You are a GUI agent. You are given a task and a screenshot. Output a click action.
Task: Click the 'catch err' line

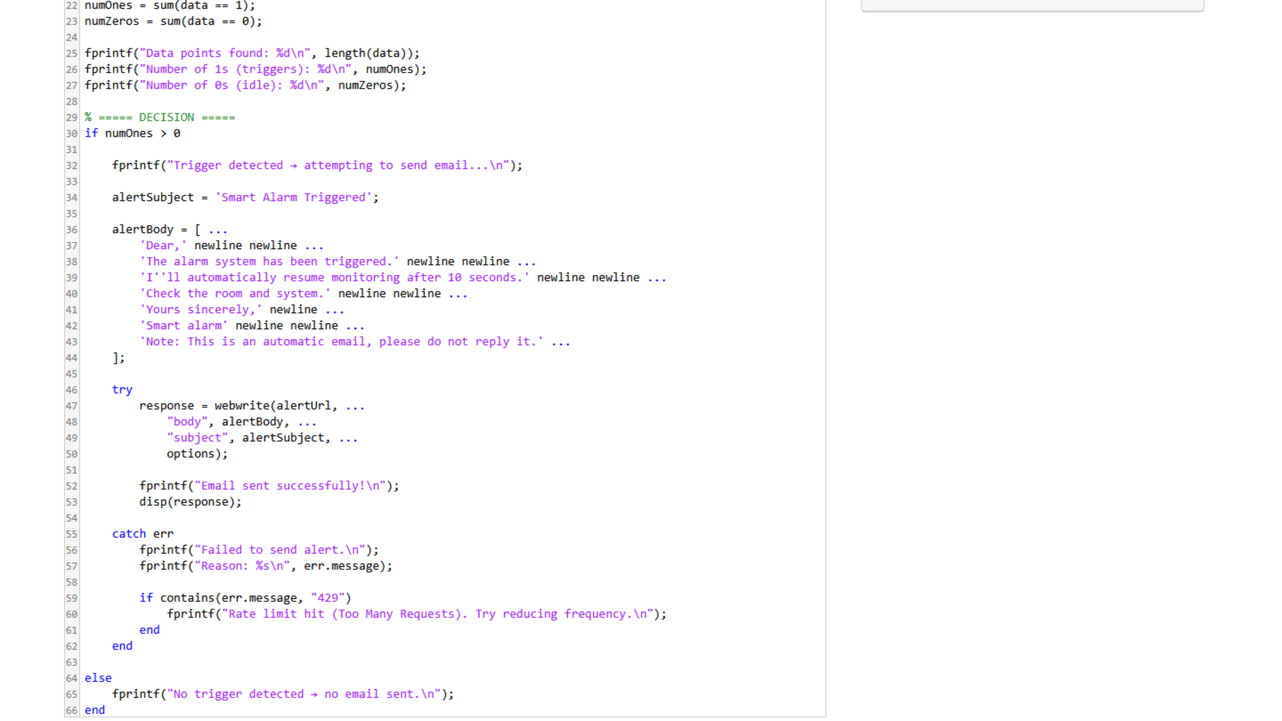click(x=143, y=534)
